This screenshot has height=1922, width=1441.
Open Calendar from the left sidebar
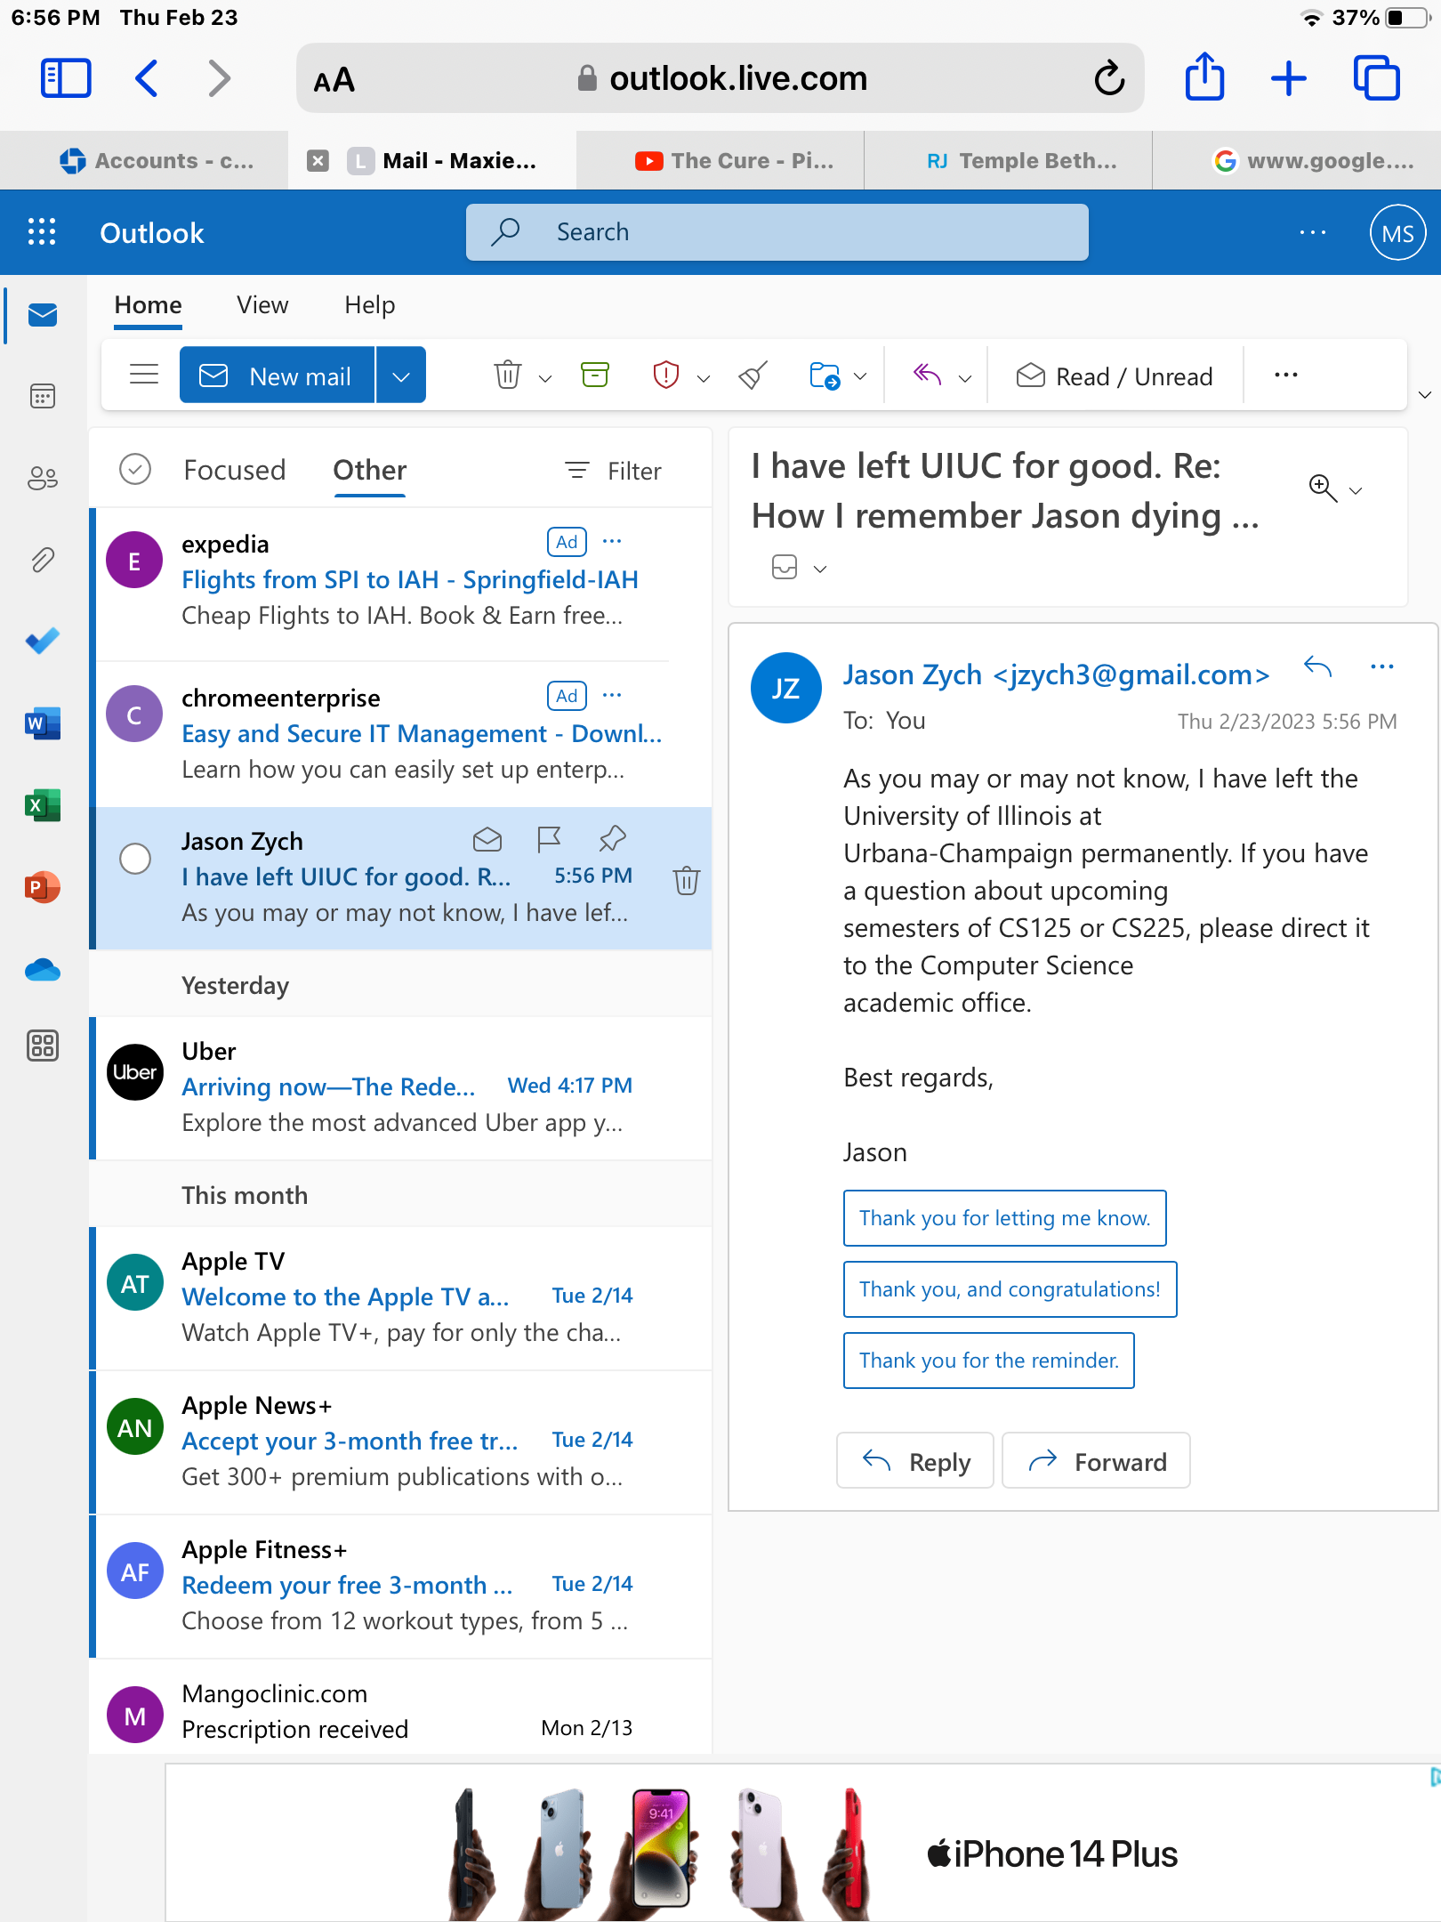[43, 395]
